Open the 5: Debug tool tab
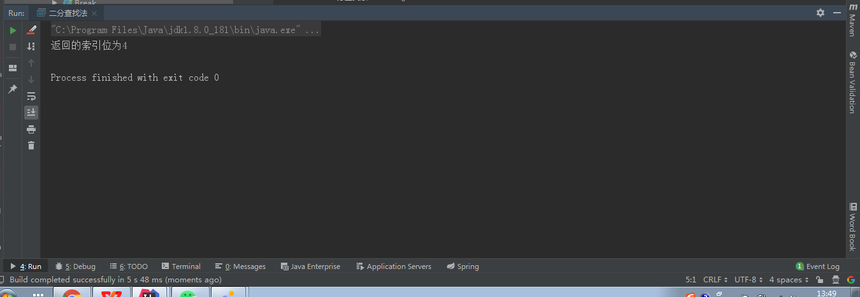This screenshot has width=860, height=297. 75,266
